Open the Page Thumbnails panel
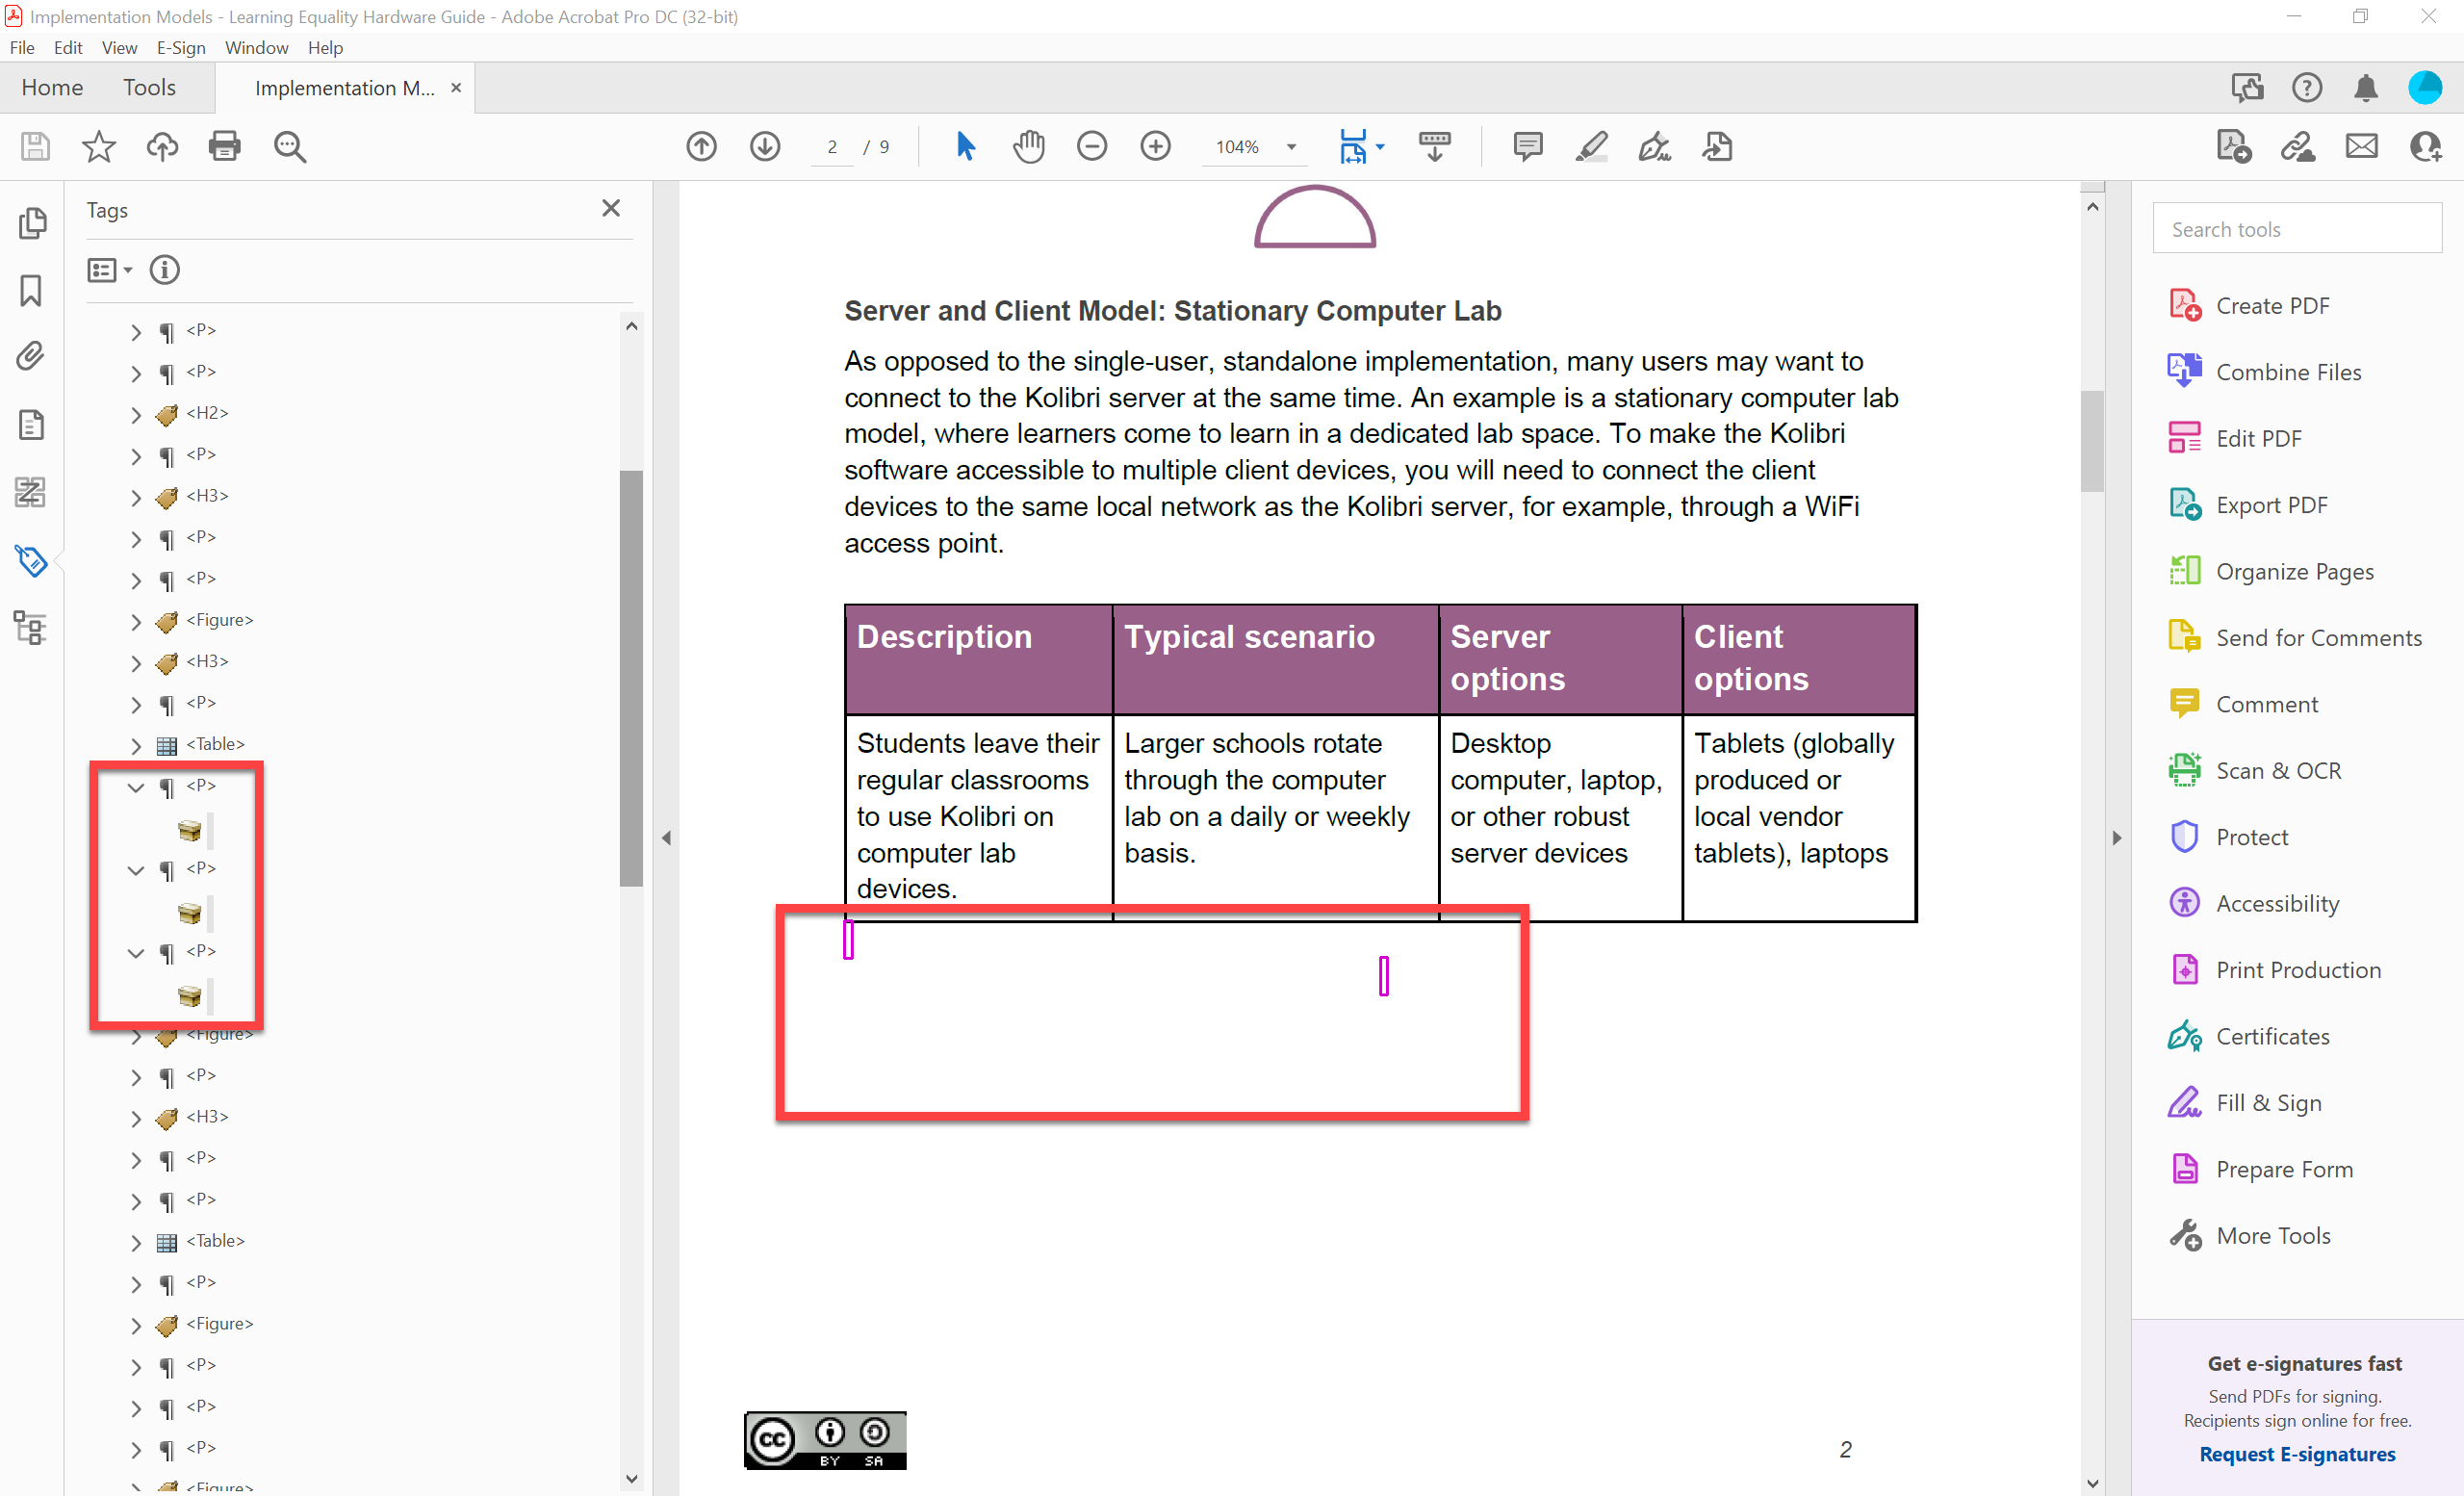Image resolution: width=2464 pixels, height=1496 pixels. coord(31,222)
